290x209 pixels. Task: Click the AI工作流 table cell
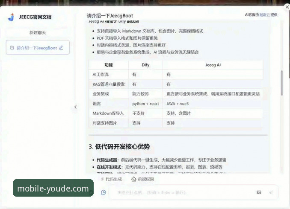[109, 75]
